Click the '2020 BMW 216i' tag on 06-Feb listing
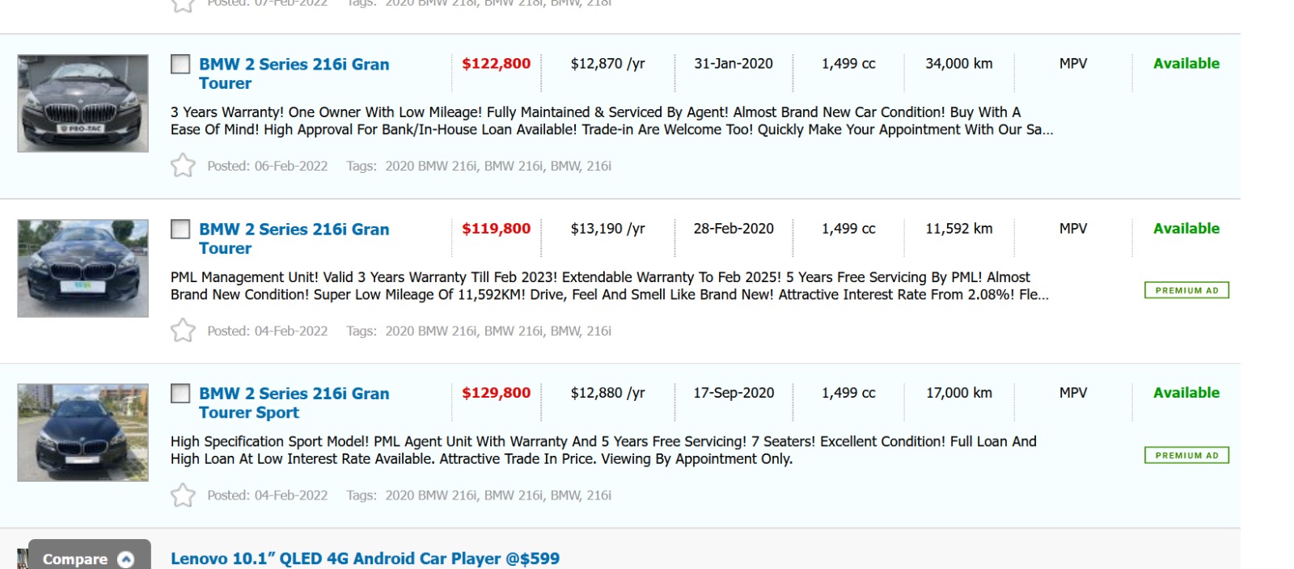This screenshot has width=1294, height=569. [x=431, y=166]
